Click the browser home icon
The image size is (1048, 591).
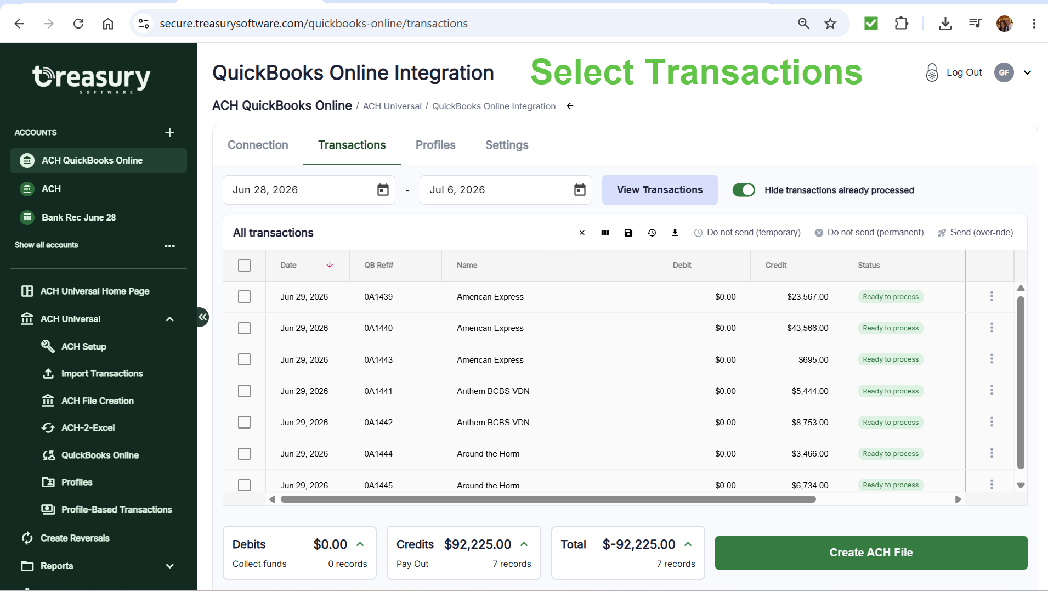coord(108,24)
